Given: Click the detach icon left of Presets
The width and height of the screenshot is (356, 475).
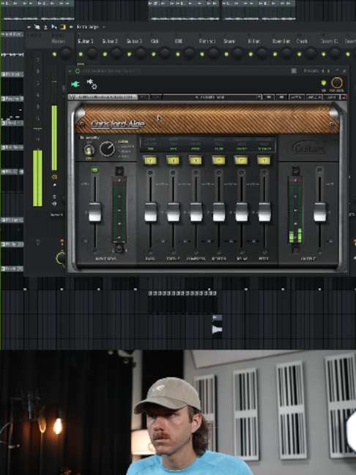Looking at the screenshot, I should point(294,71).
